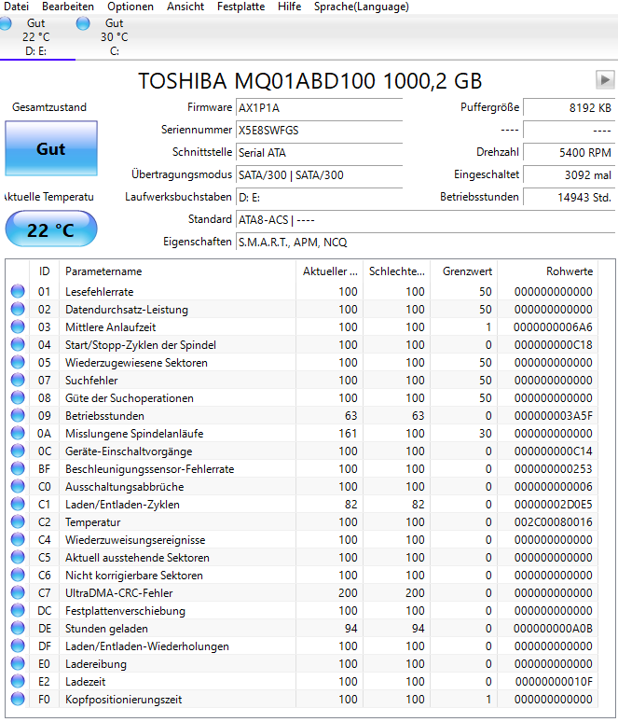Screen dimensions: 618x722
Task: Click the Schnittstelle field Serial ATA
Action: pyautogui.click(x=320, y=152)
